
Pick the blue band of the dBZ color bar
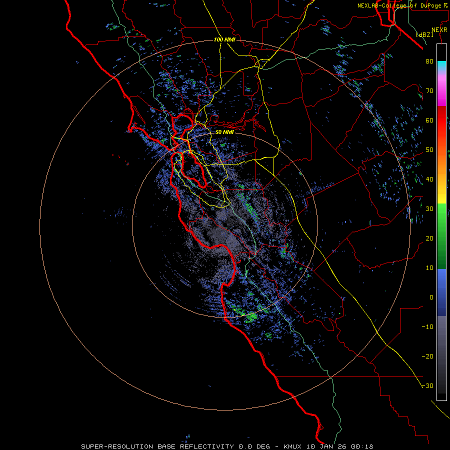[x=441, y=292]
